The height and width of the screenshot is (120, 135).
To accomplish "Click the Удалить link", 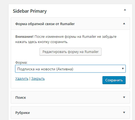I will pos(22,79).
